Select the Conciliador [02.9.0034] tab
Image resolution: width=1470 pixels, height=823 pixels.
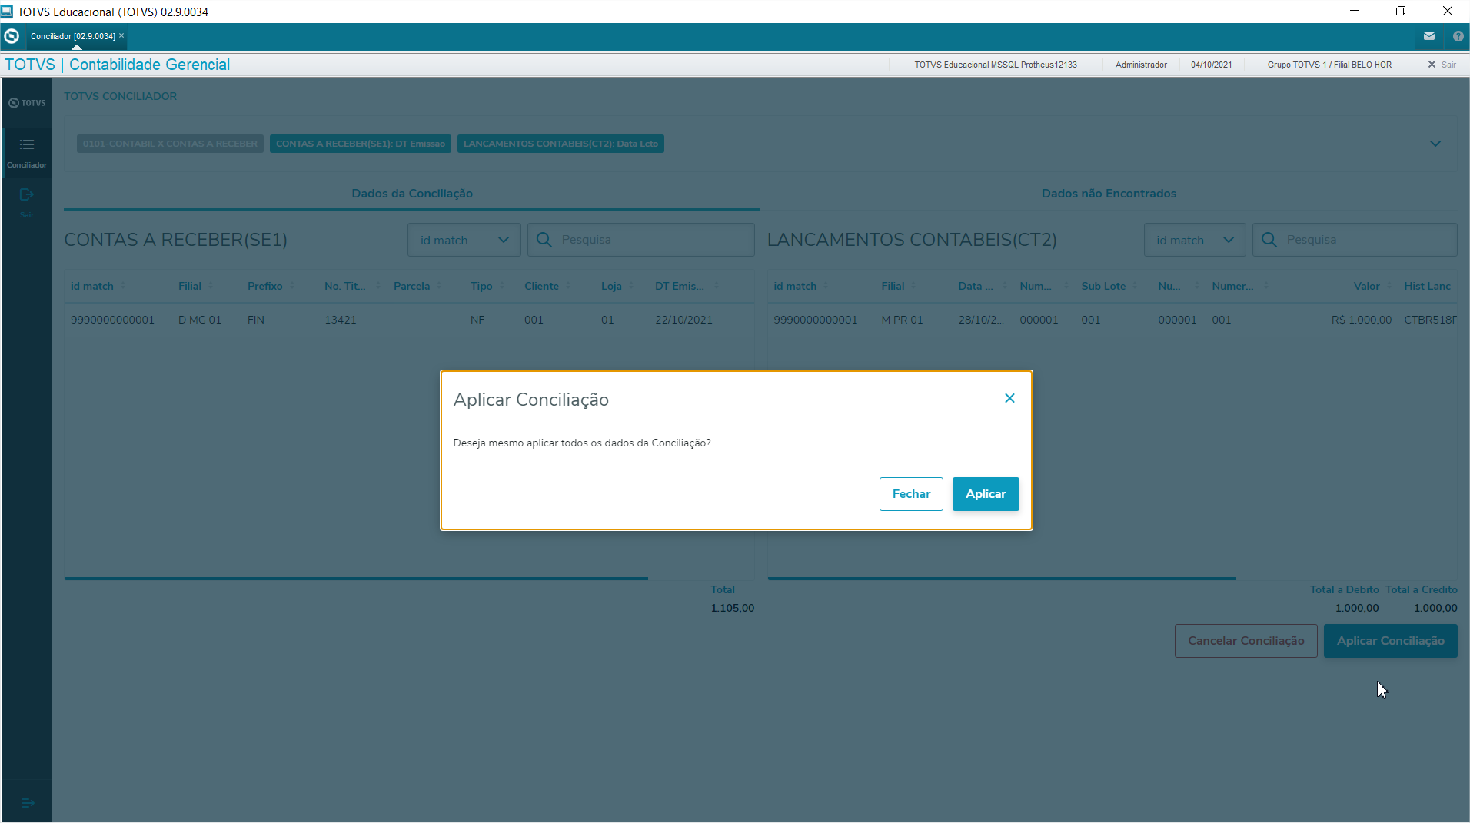73,36
